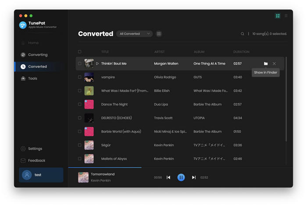Play Thinkin' Bout Me with the play icon

pos(97,64)
